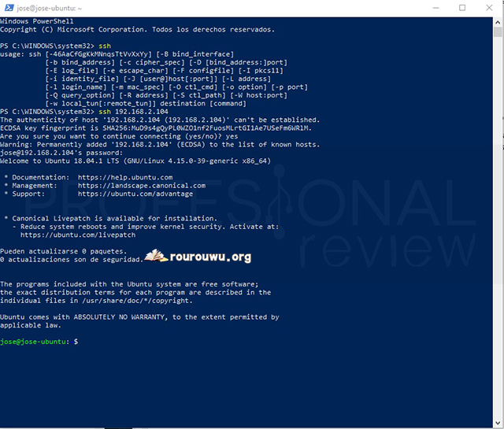Click the scrollbar down arrow
Image resolution: width=504 pixels, height=429 pixels.
[498, 423]
